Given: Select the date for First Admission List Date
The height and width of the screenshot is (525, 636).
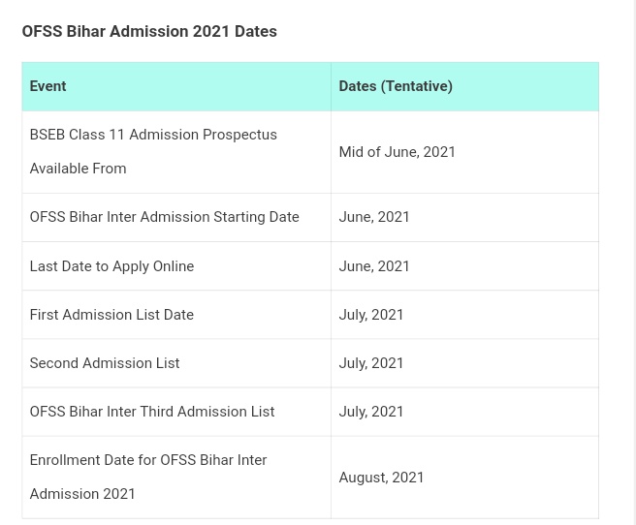Looking at the screenshot, I should [371, 315].
